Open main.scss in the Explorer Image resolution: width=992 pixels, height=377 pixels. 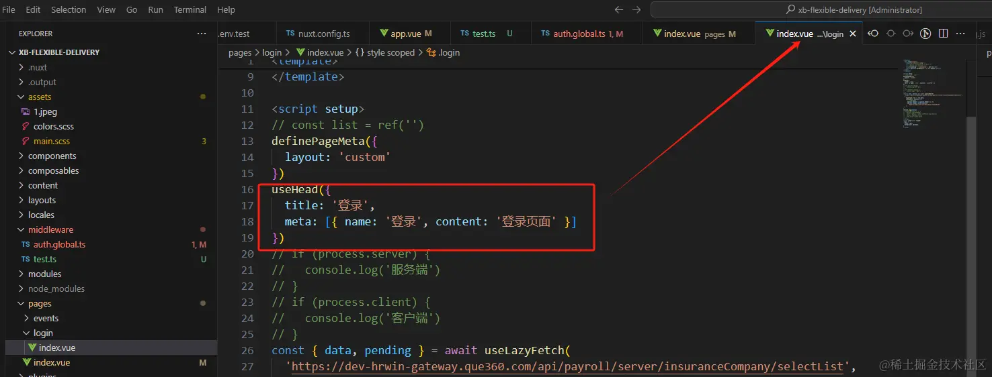tap(111, 141)
